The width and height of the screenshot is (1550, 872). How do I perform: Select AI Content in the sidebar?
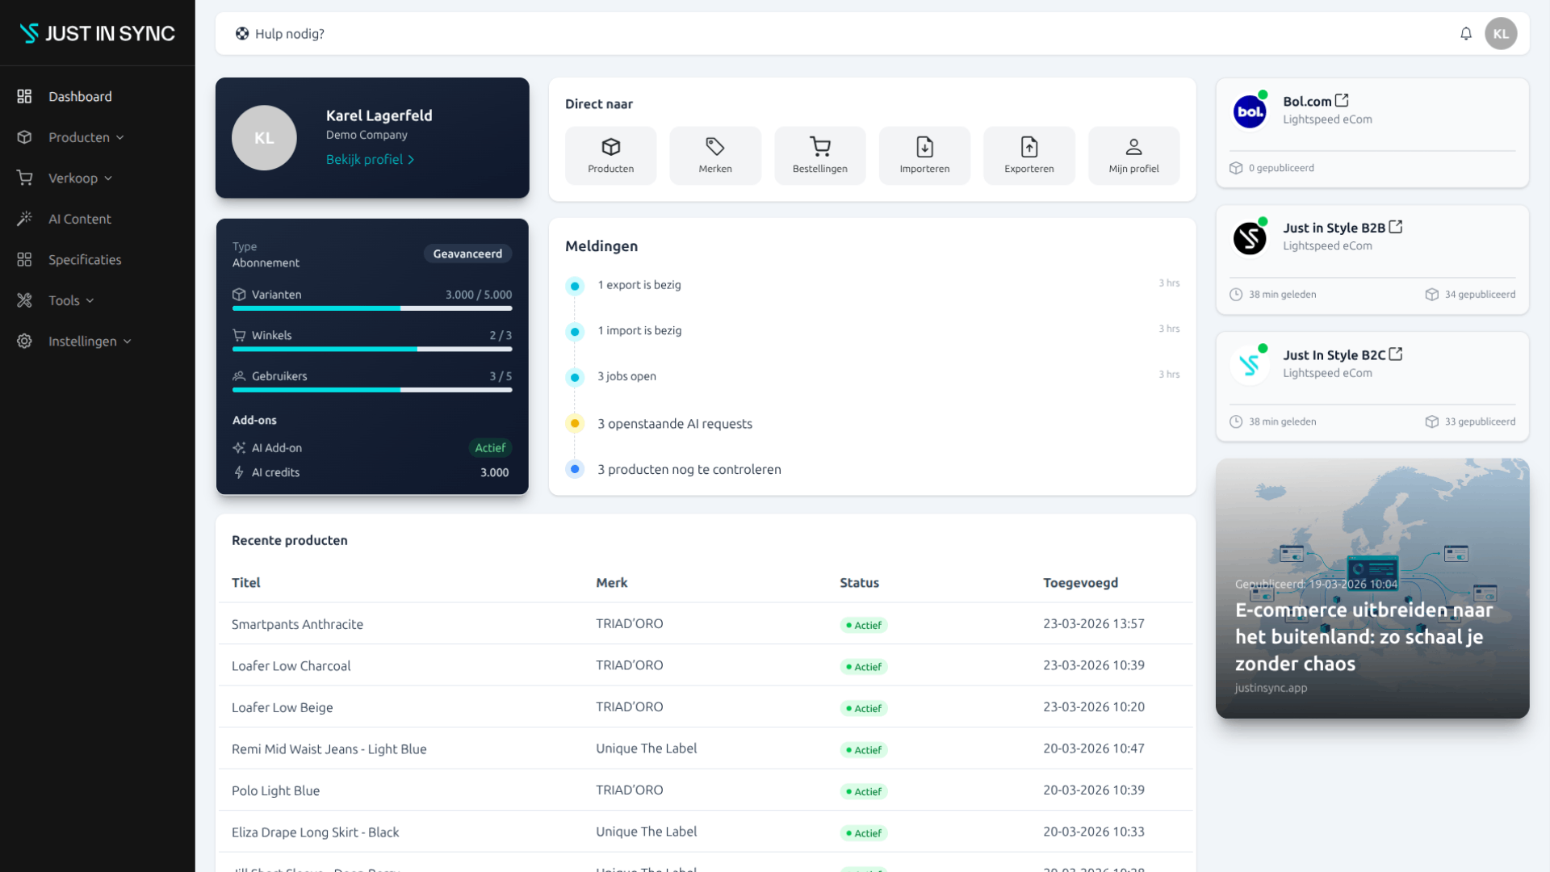pos(79,218)
